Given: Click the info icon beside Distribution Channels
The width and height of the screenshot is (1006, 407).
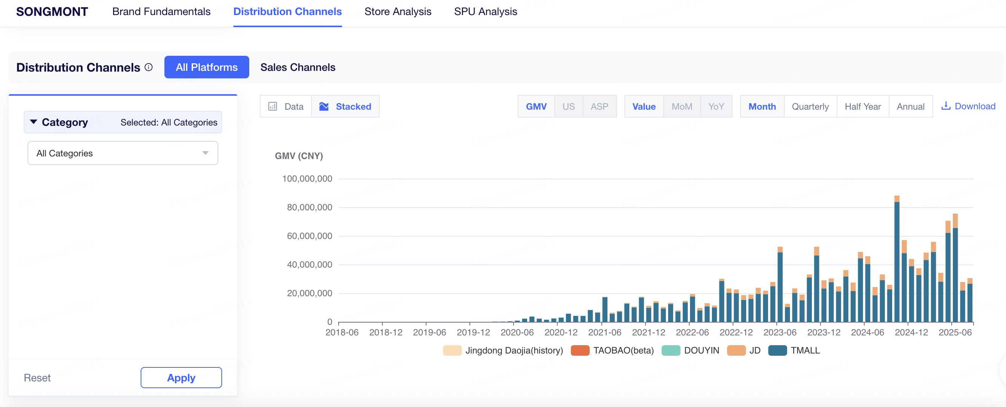Looking at the screenshot, I should click(x=149, y=67).
